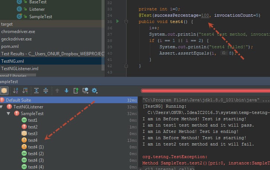
Task: Click the SampleTest class icon
Action: pyautogui.click(x=19, y=16)
